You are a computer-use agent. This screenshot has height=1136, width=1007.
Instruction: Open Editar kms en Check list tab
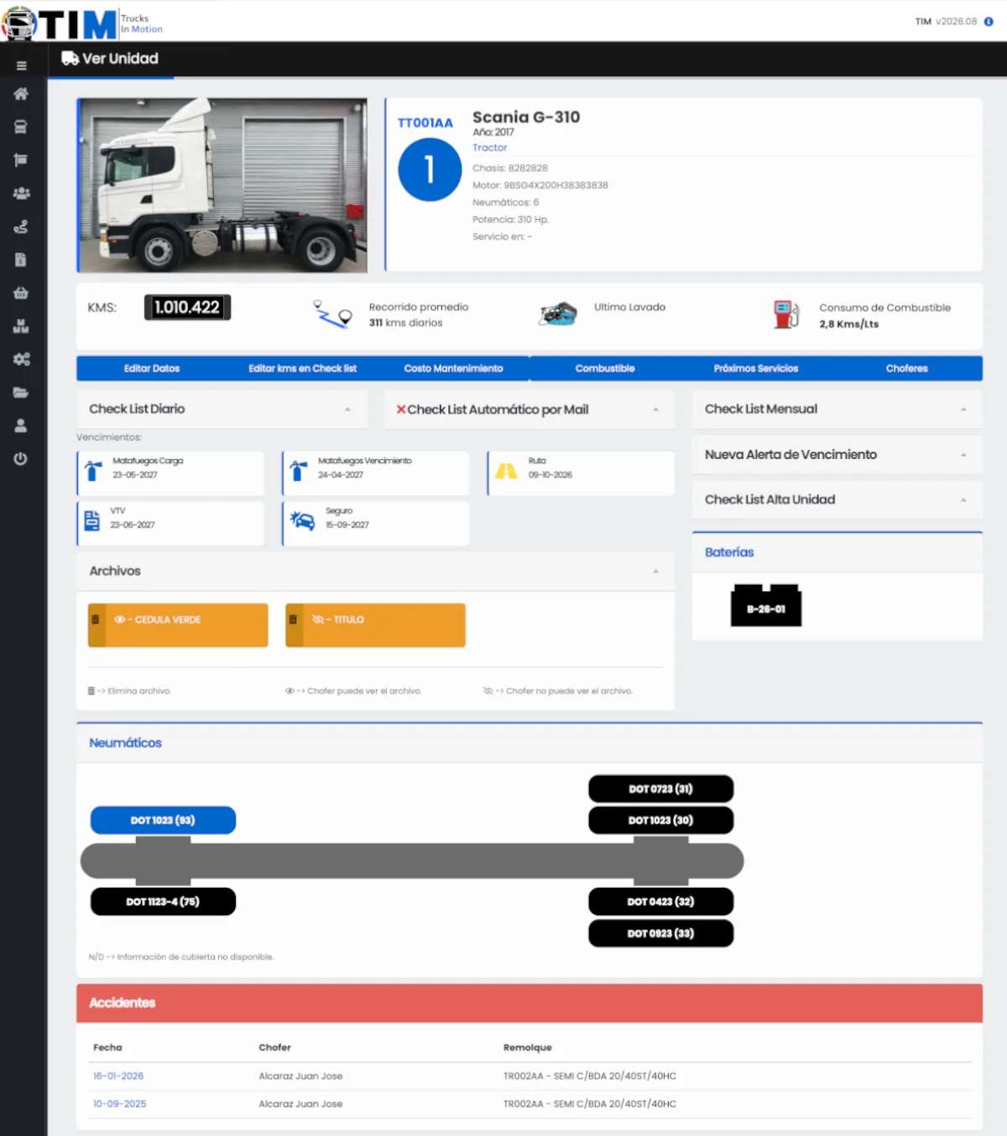coord(302,368)
